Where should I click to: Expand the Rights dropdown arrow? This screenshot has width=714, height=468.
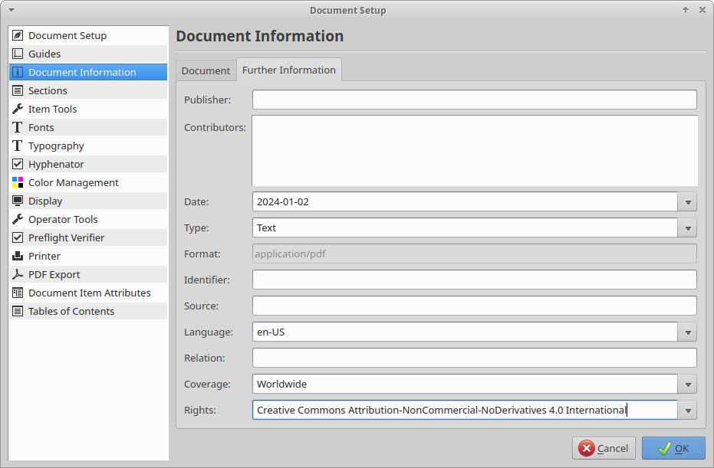click(x=687, y=411)
